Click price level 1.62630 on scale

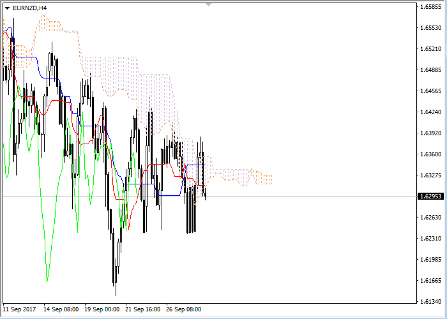[x=431, y=218]
